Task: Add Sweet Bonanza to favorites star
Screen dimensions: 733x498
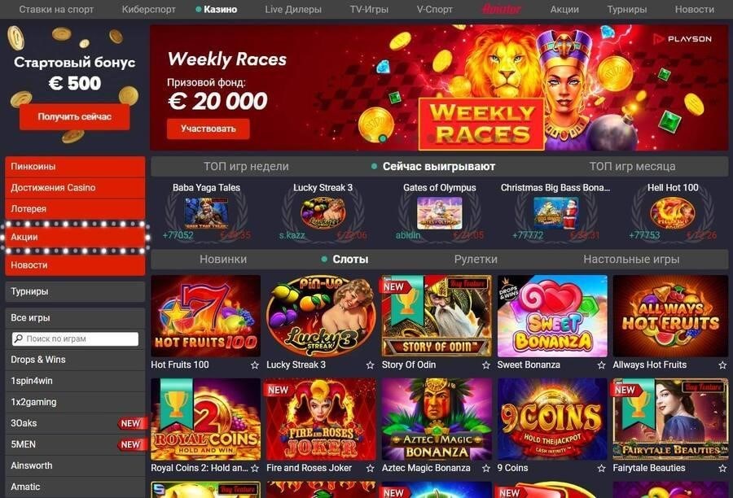Action: click(x=601, y=365)
